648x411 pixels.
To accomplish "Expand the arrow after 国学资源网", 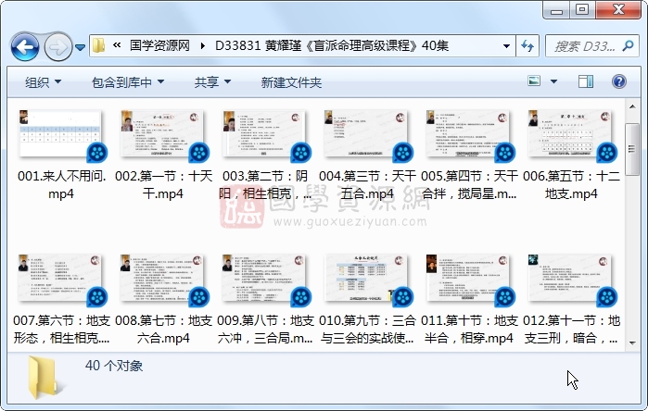I will point(202,45).
